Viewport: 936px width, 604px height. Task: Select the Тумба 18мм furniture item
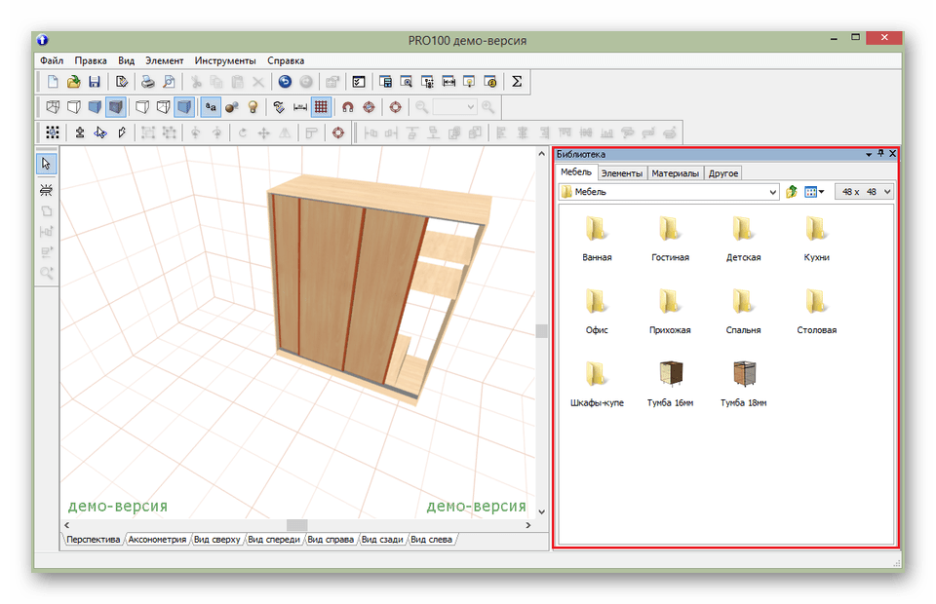pyautogui.click(x=743, y=384)
